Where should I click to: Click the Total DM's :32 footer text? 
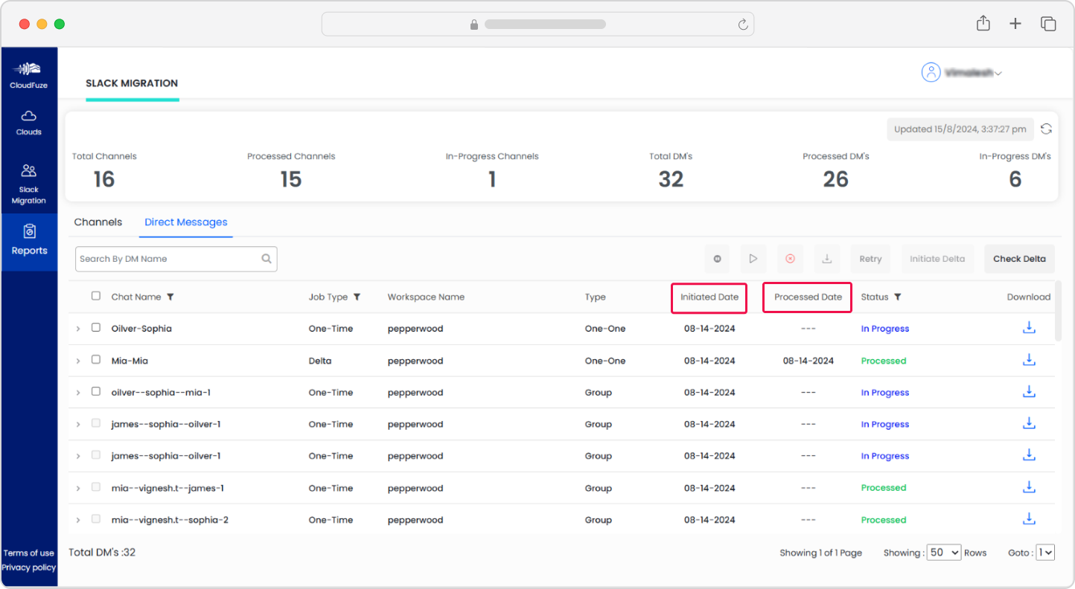click(102, 552)
